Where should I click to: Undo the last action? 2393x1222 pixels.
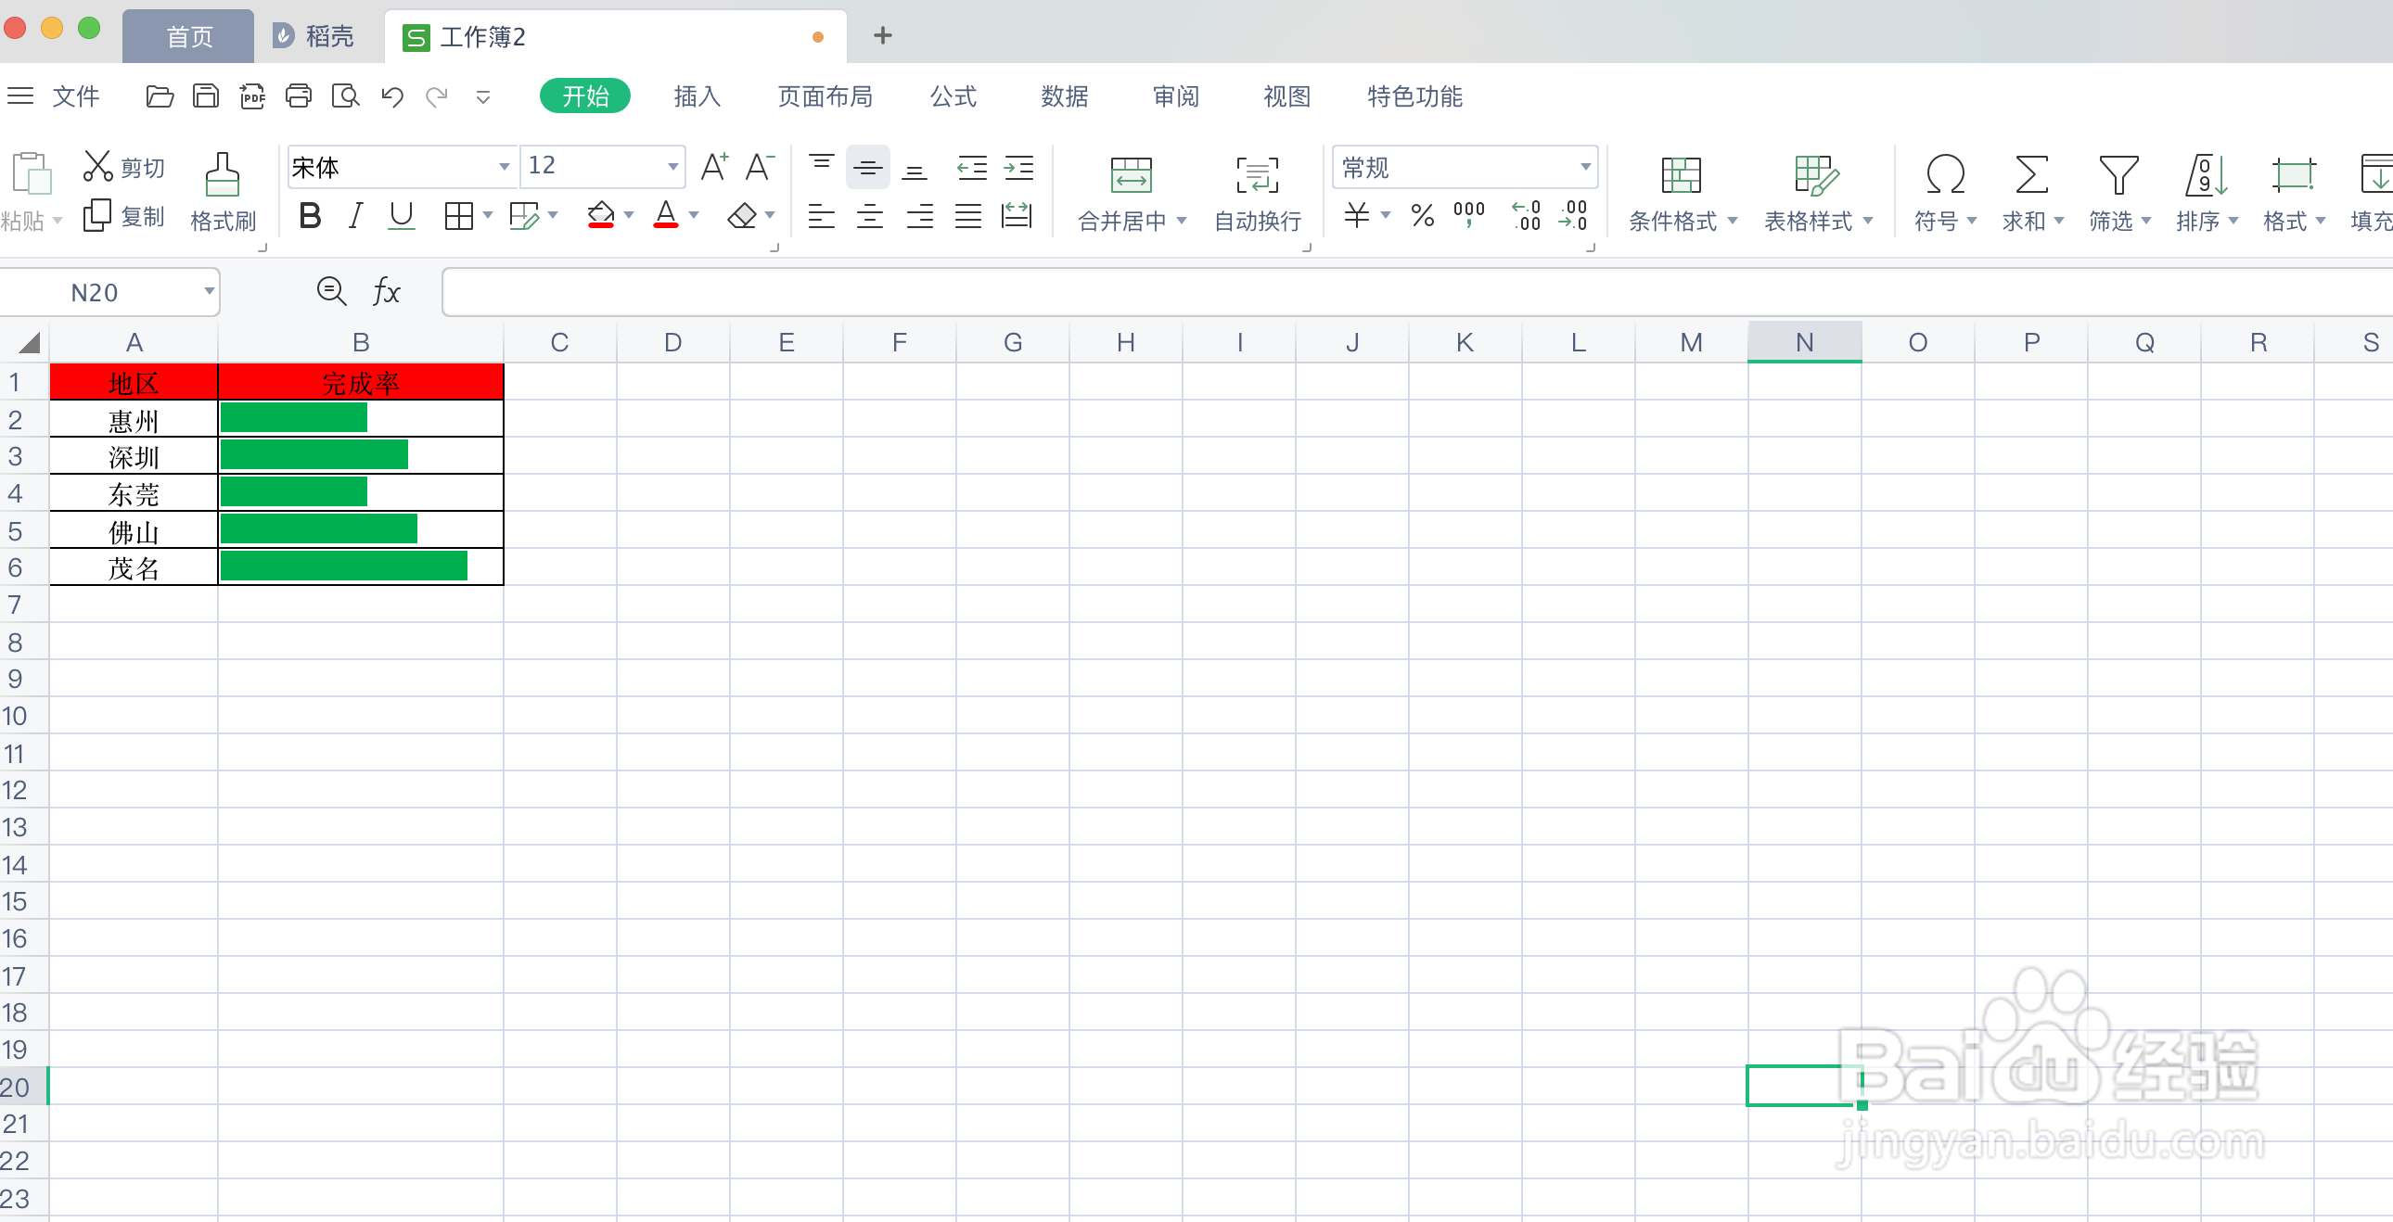(392, 96)
